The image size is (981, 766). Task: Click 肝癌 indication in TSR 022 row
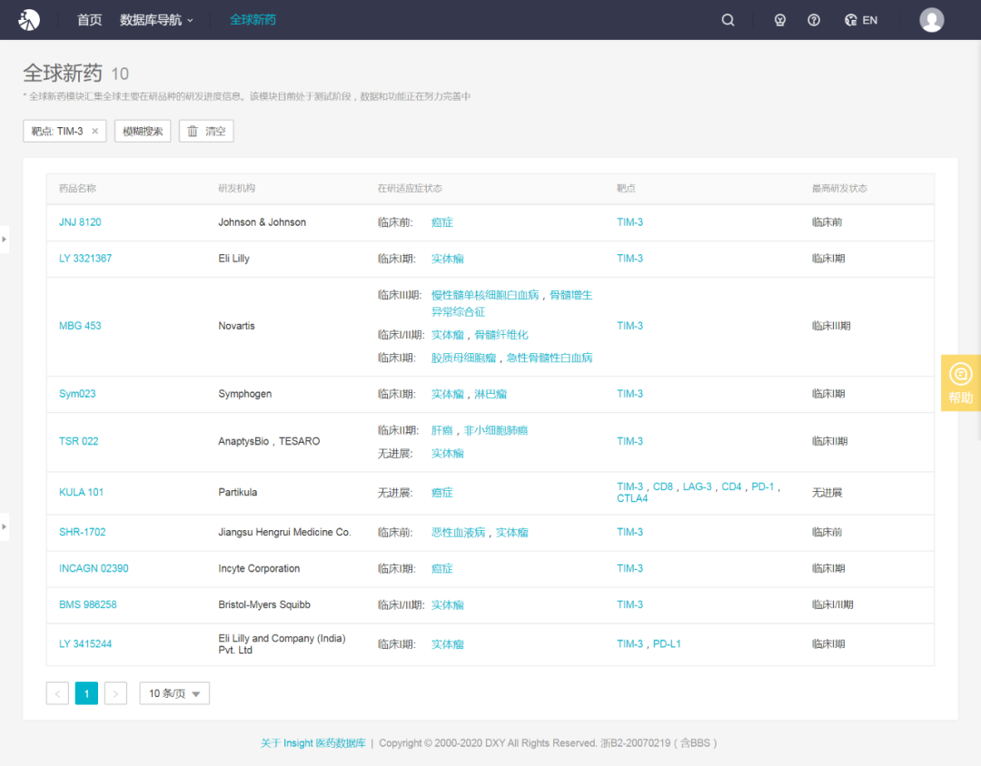tap(441, 431)
